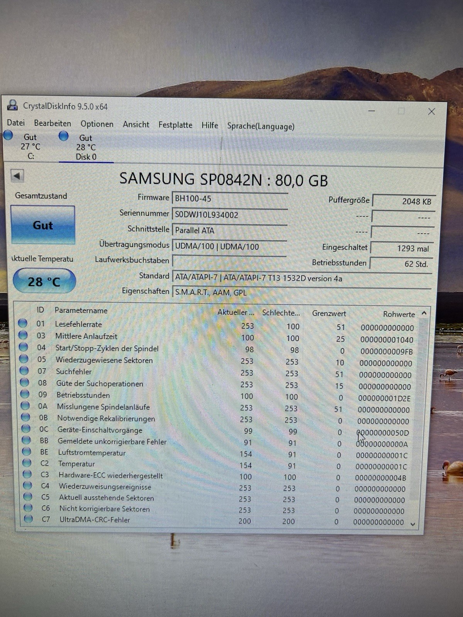Click status icon of ID 09 Betriebsstunden row

point(25,394)
